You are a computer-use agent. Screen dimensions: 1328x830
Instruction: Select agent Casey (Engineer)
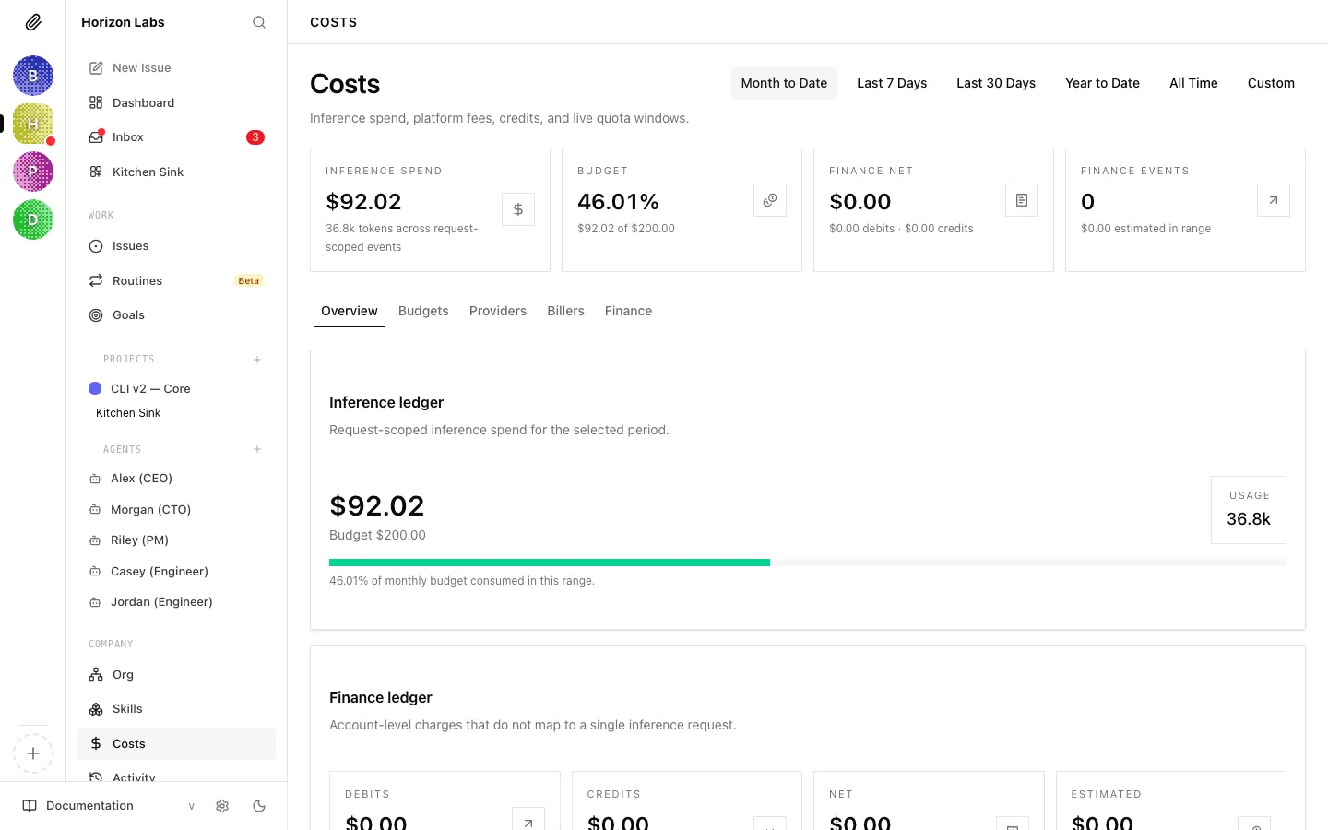point(177,571)
